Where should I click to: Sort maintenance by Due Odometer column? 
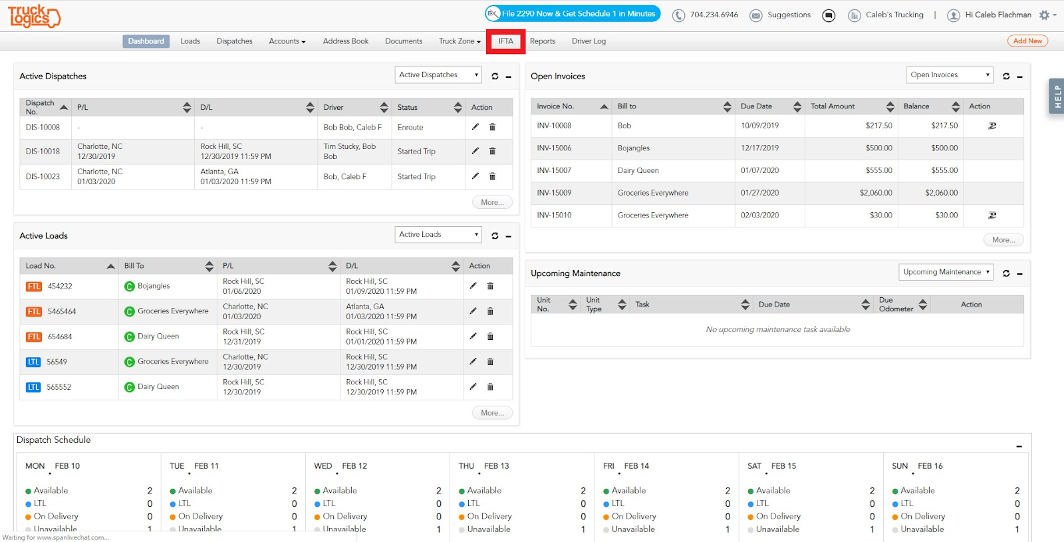pos(902,305)
